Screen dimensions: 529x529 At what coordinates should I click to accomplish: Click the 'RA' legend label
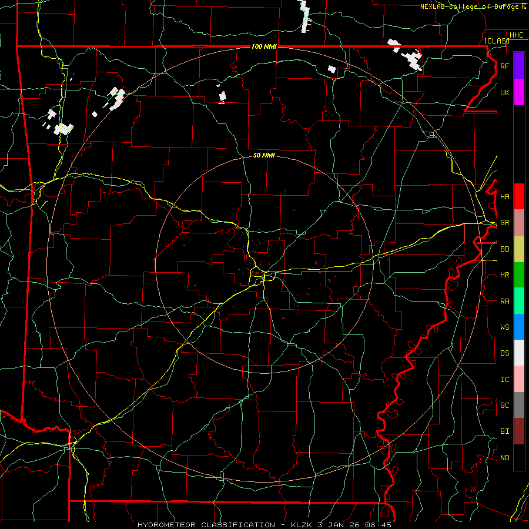click(x=505, y=302)
